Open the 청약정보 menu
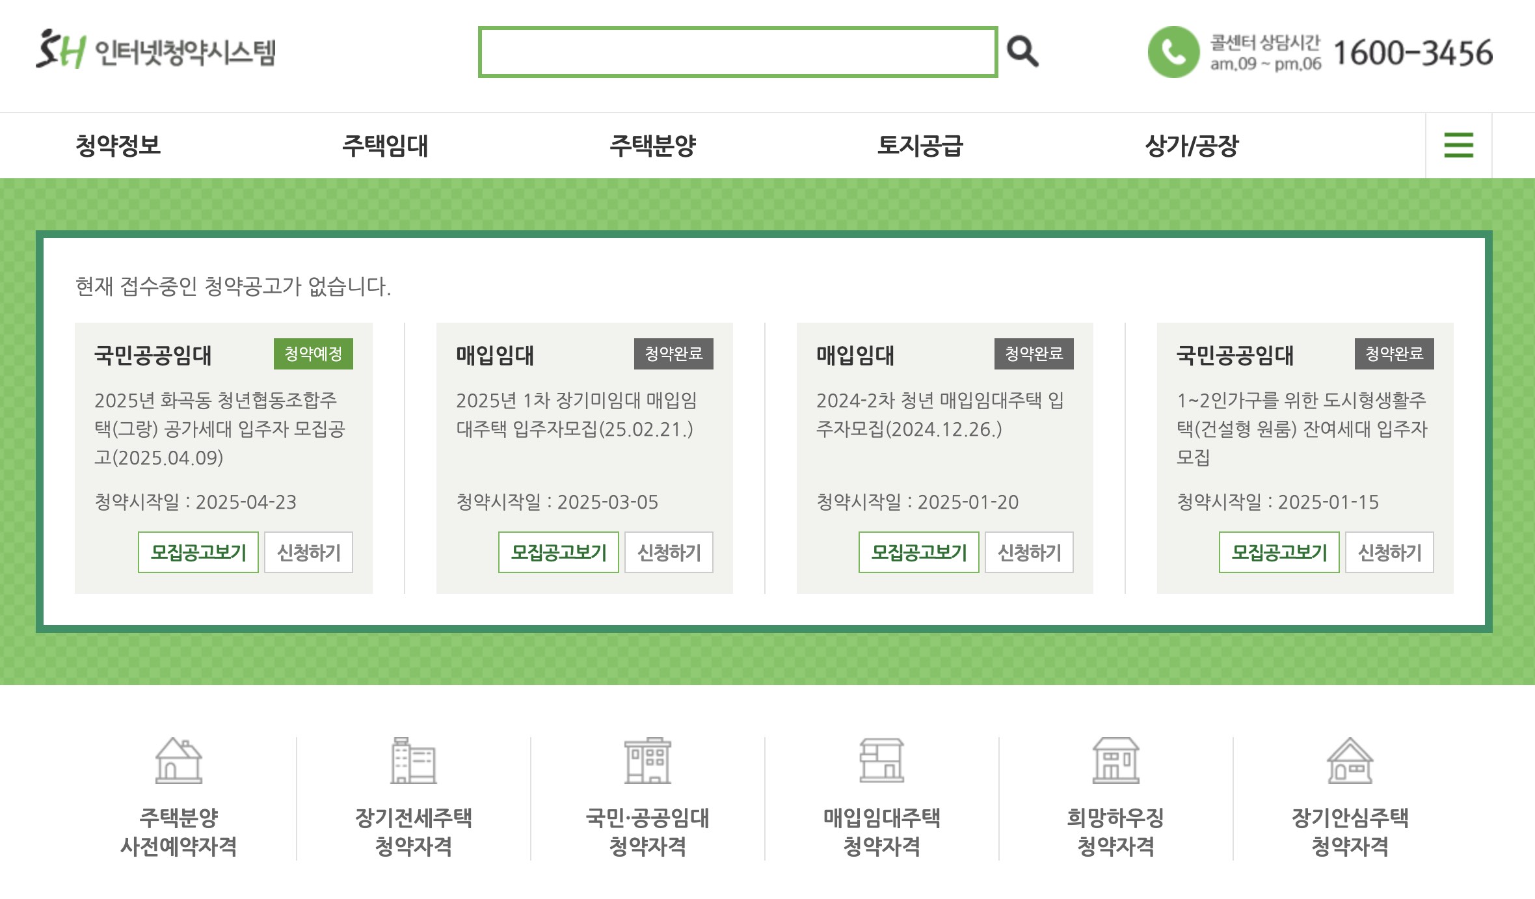Viewport: 1535px width, 899px height. pyautogui.click(x=118, y=145)
